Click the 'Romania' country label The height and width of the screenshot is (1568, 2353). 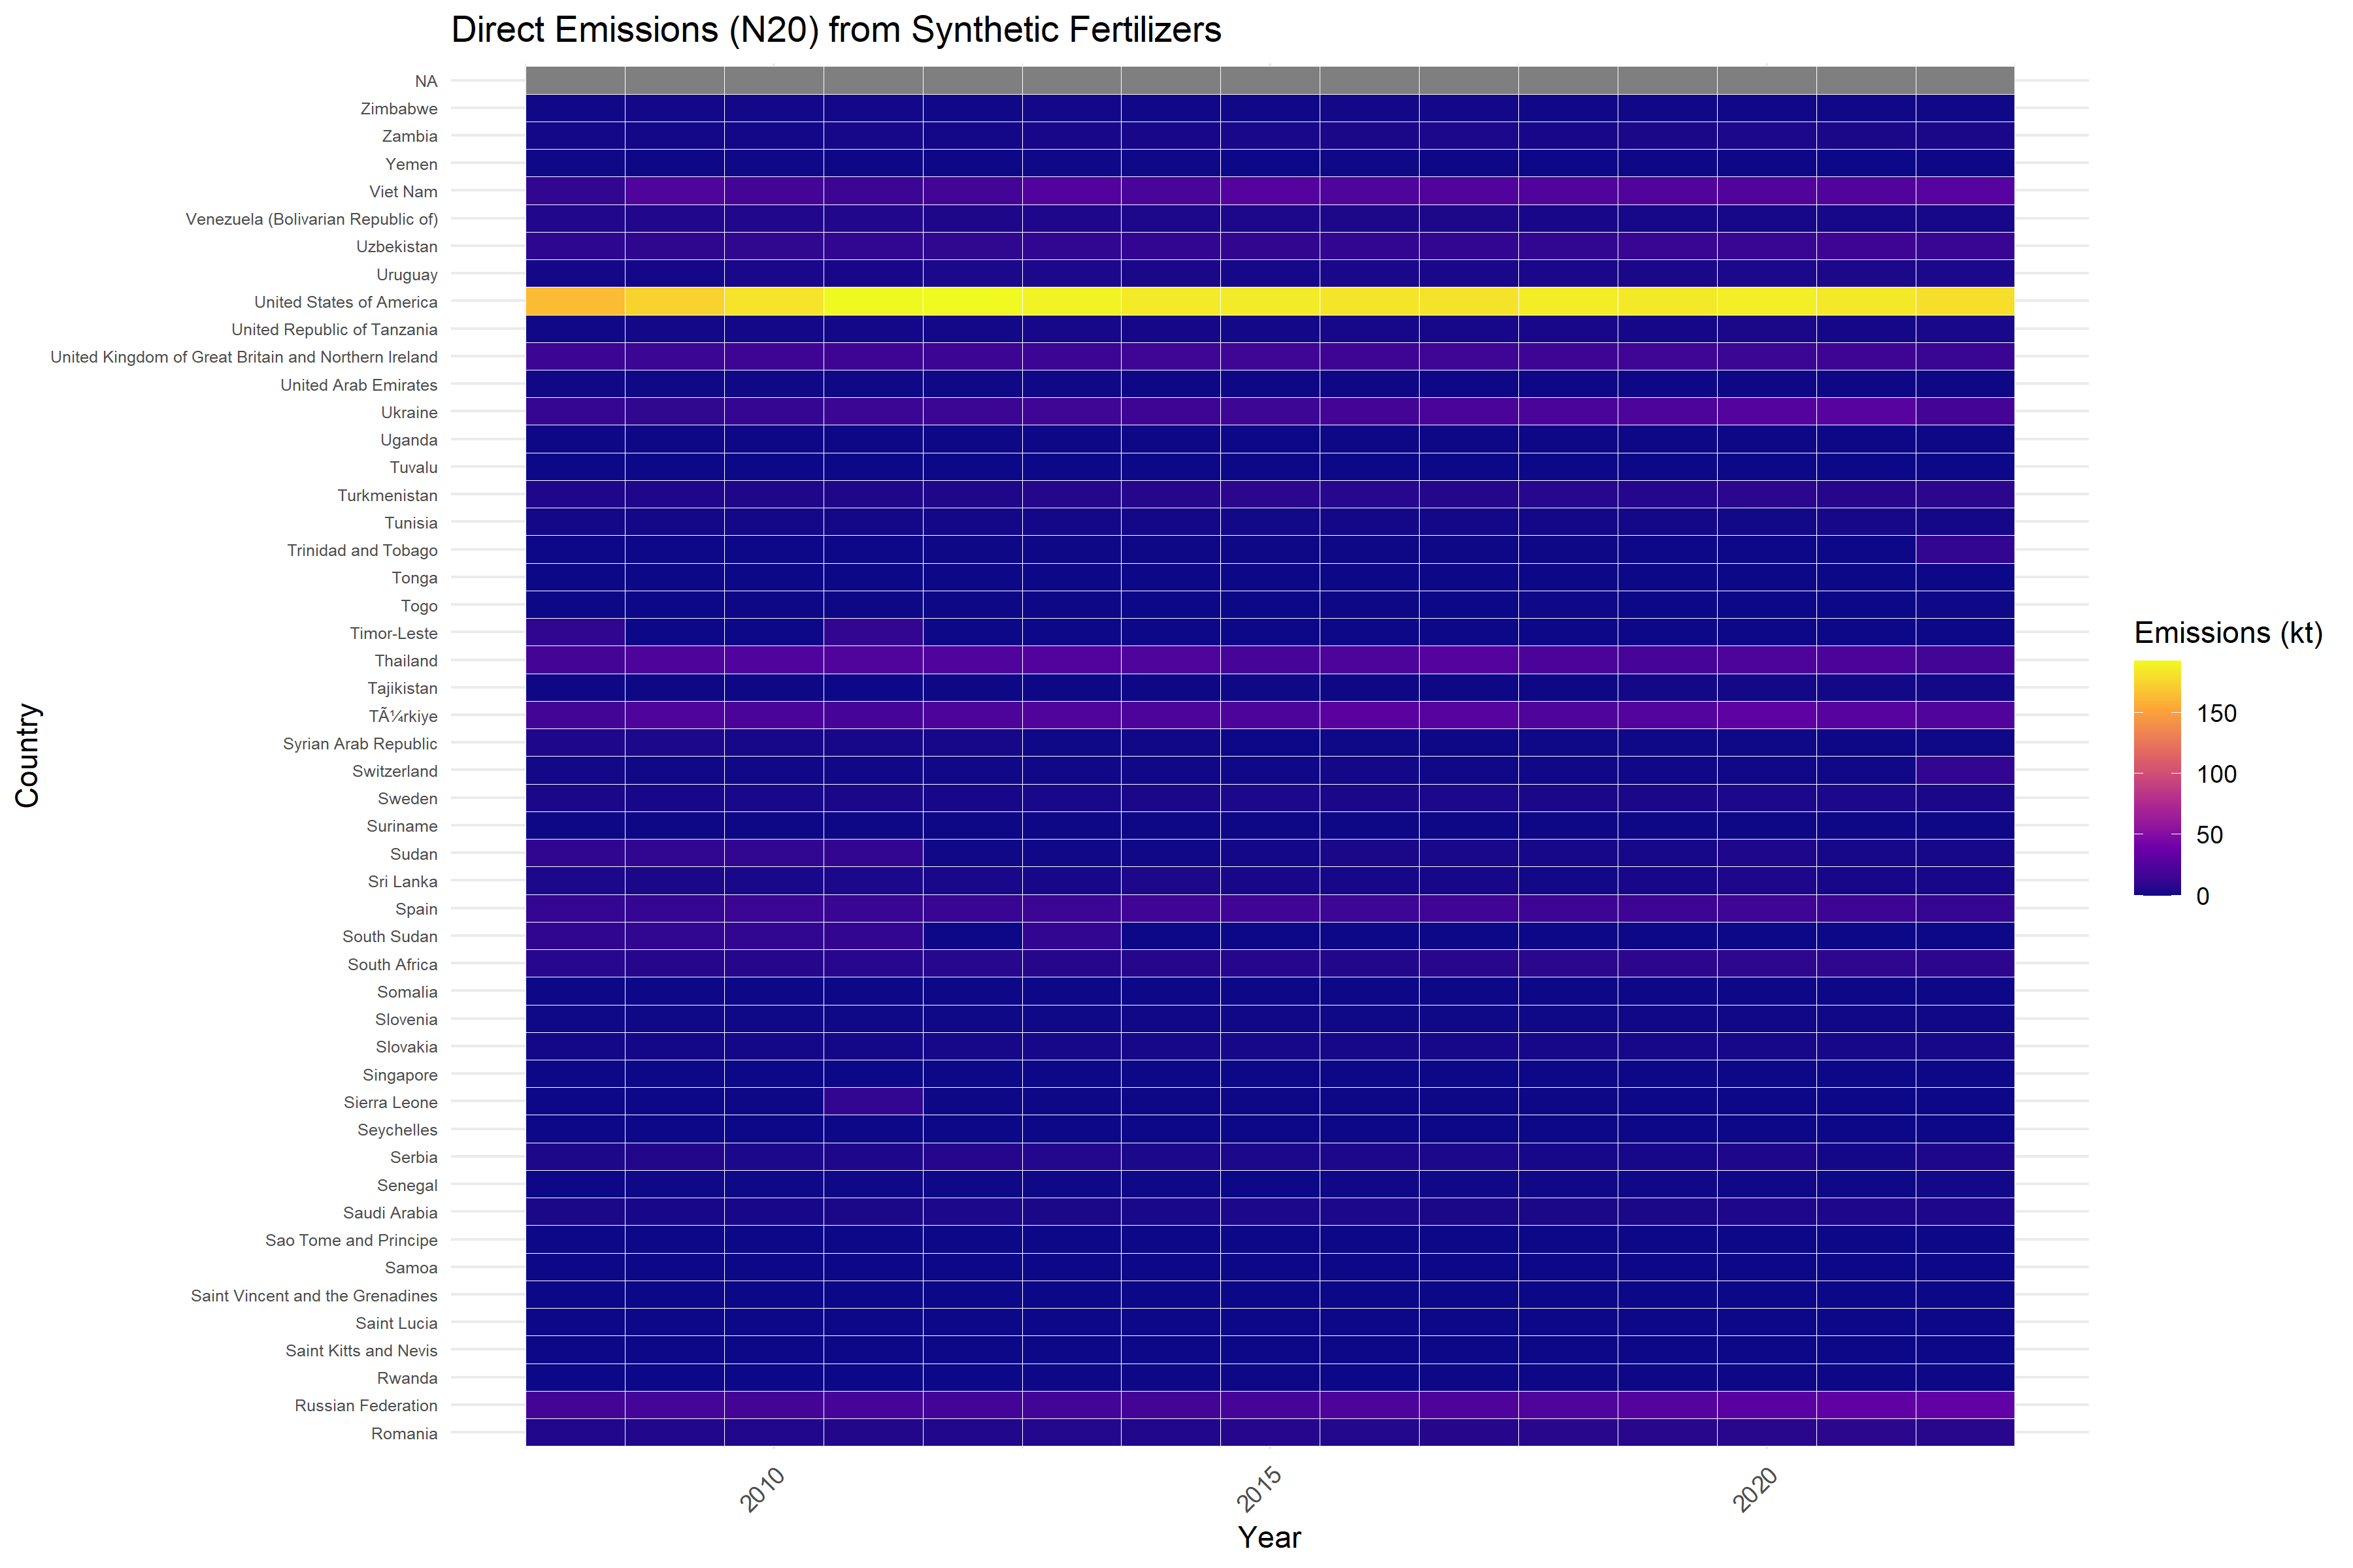tap(404, 1434)
